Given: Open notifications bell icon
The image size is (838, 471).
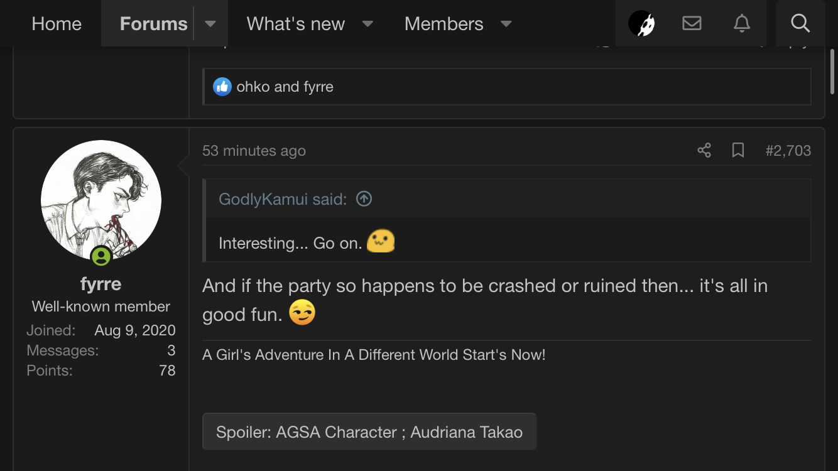Looking at the screenshot, I should click(741, 24).
